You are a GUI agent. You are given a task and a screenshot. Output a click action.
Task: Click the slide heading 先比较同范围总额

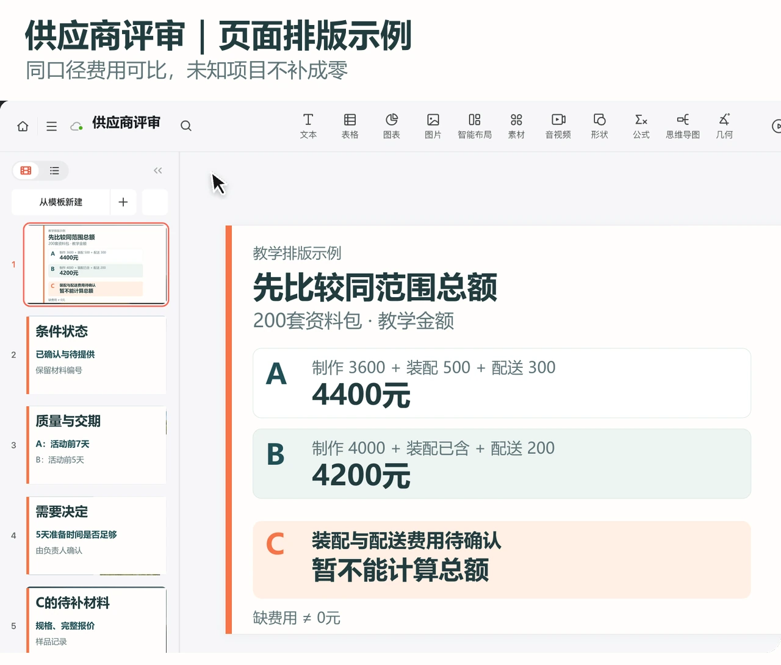pos(375,287)
